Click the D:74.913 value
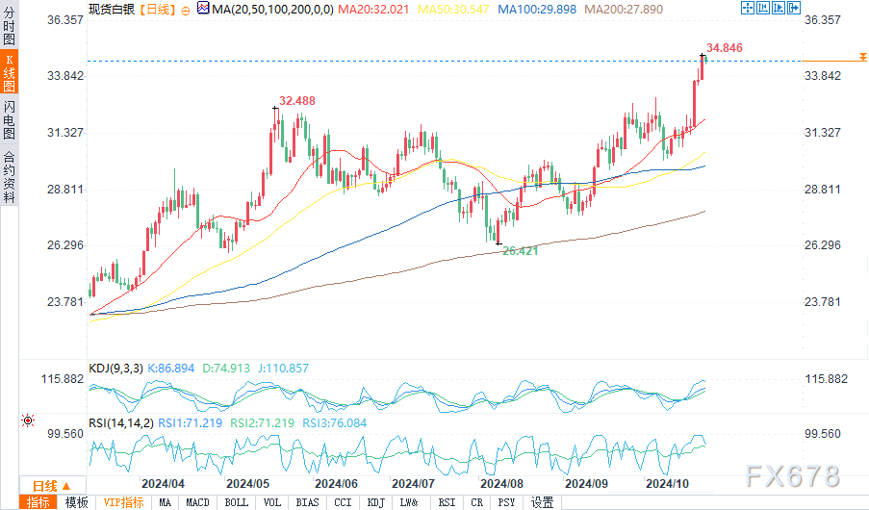 click(x=226, y=369)
